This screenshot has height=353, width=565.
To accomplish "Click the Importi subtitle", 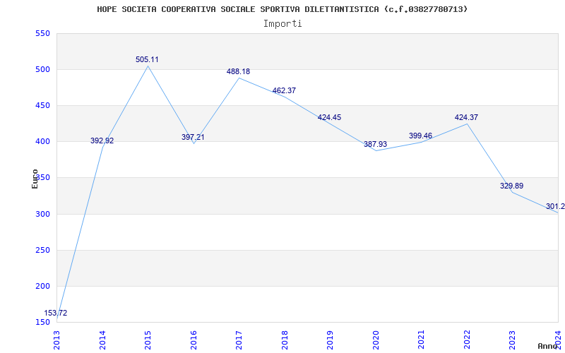I will pyautogui.click(x=282, y=24).
